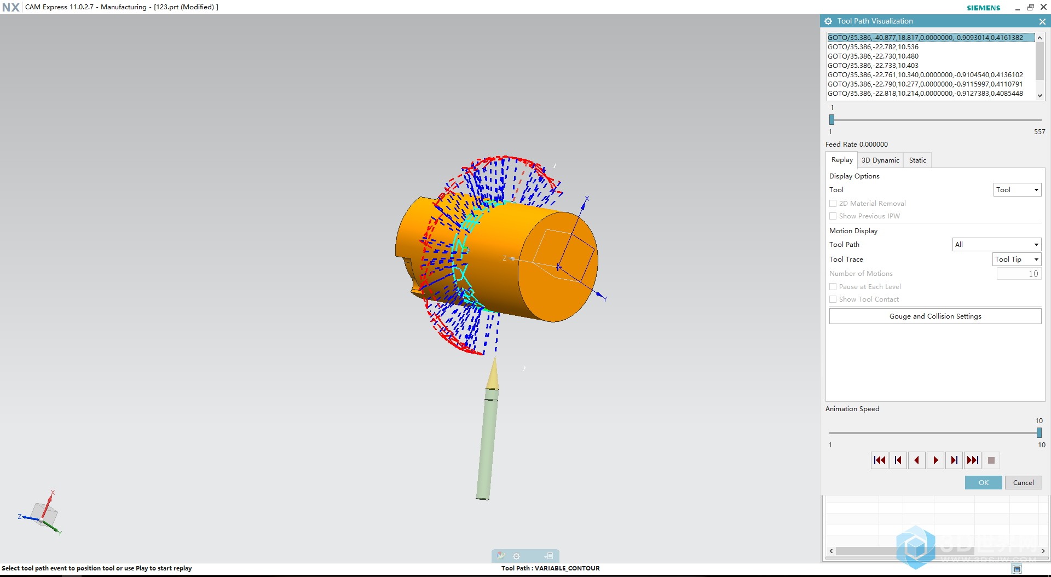1051x577 pixels.
Task: Select the GOTO line ending 0.4136102
Action: (x=931, y=75)
